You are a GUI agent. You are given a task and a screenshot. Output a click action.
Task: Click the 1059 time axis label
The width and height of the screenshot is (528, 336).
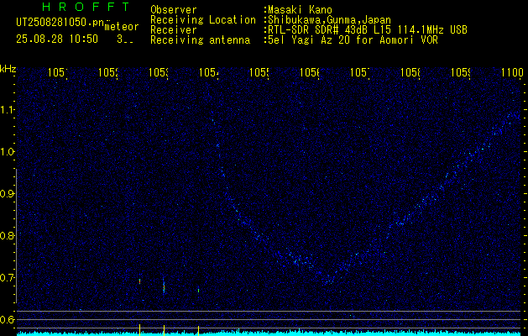[x=460, y=72]
